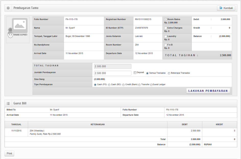Enable the Laundry checkbox
This screenshot has width=241, height=159.
coord(166,36)
